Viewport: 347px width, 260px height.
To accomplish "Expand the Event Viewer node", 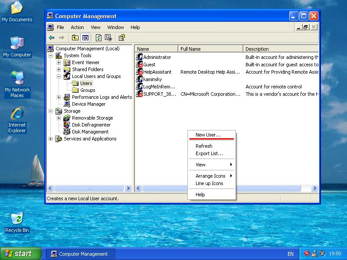I will [x=59, y=62].
